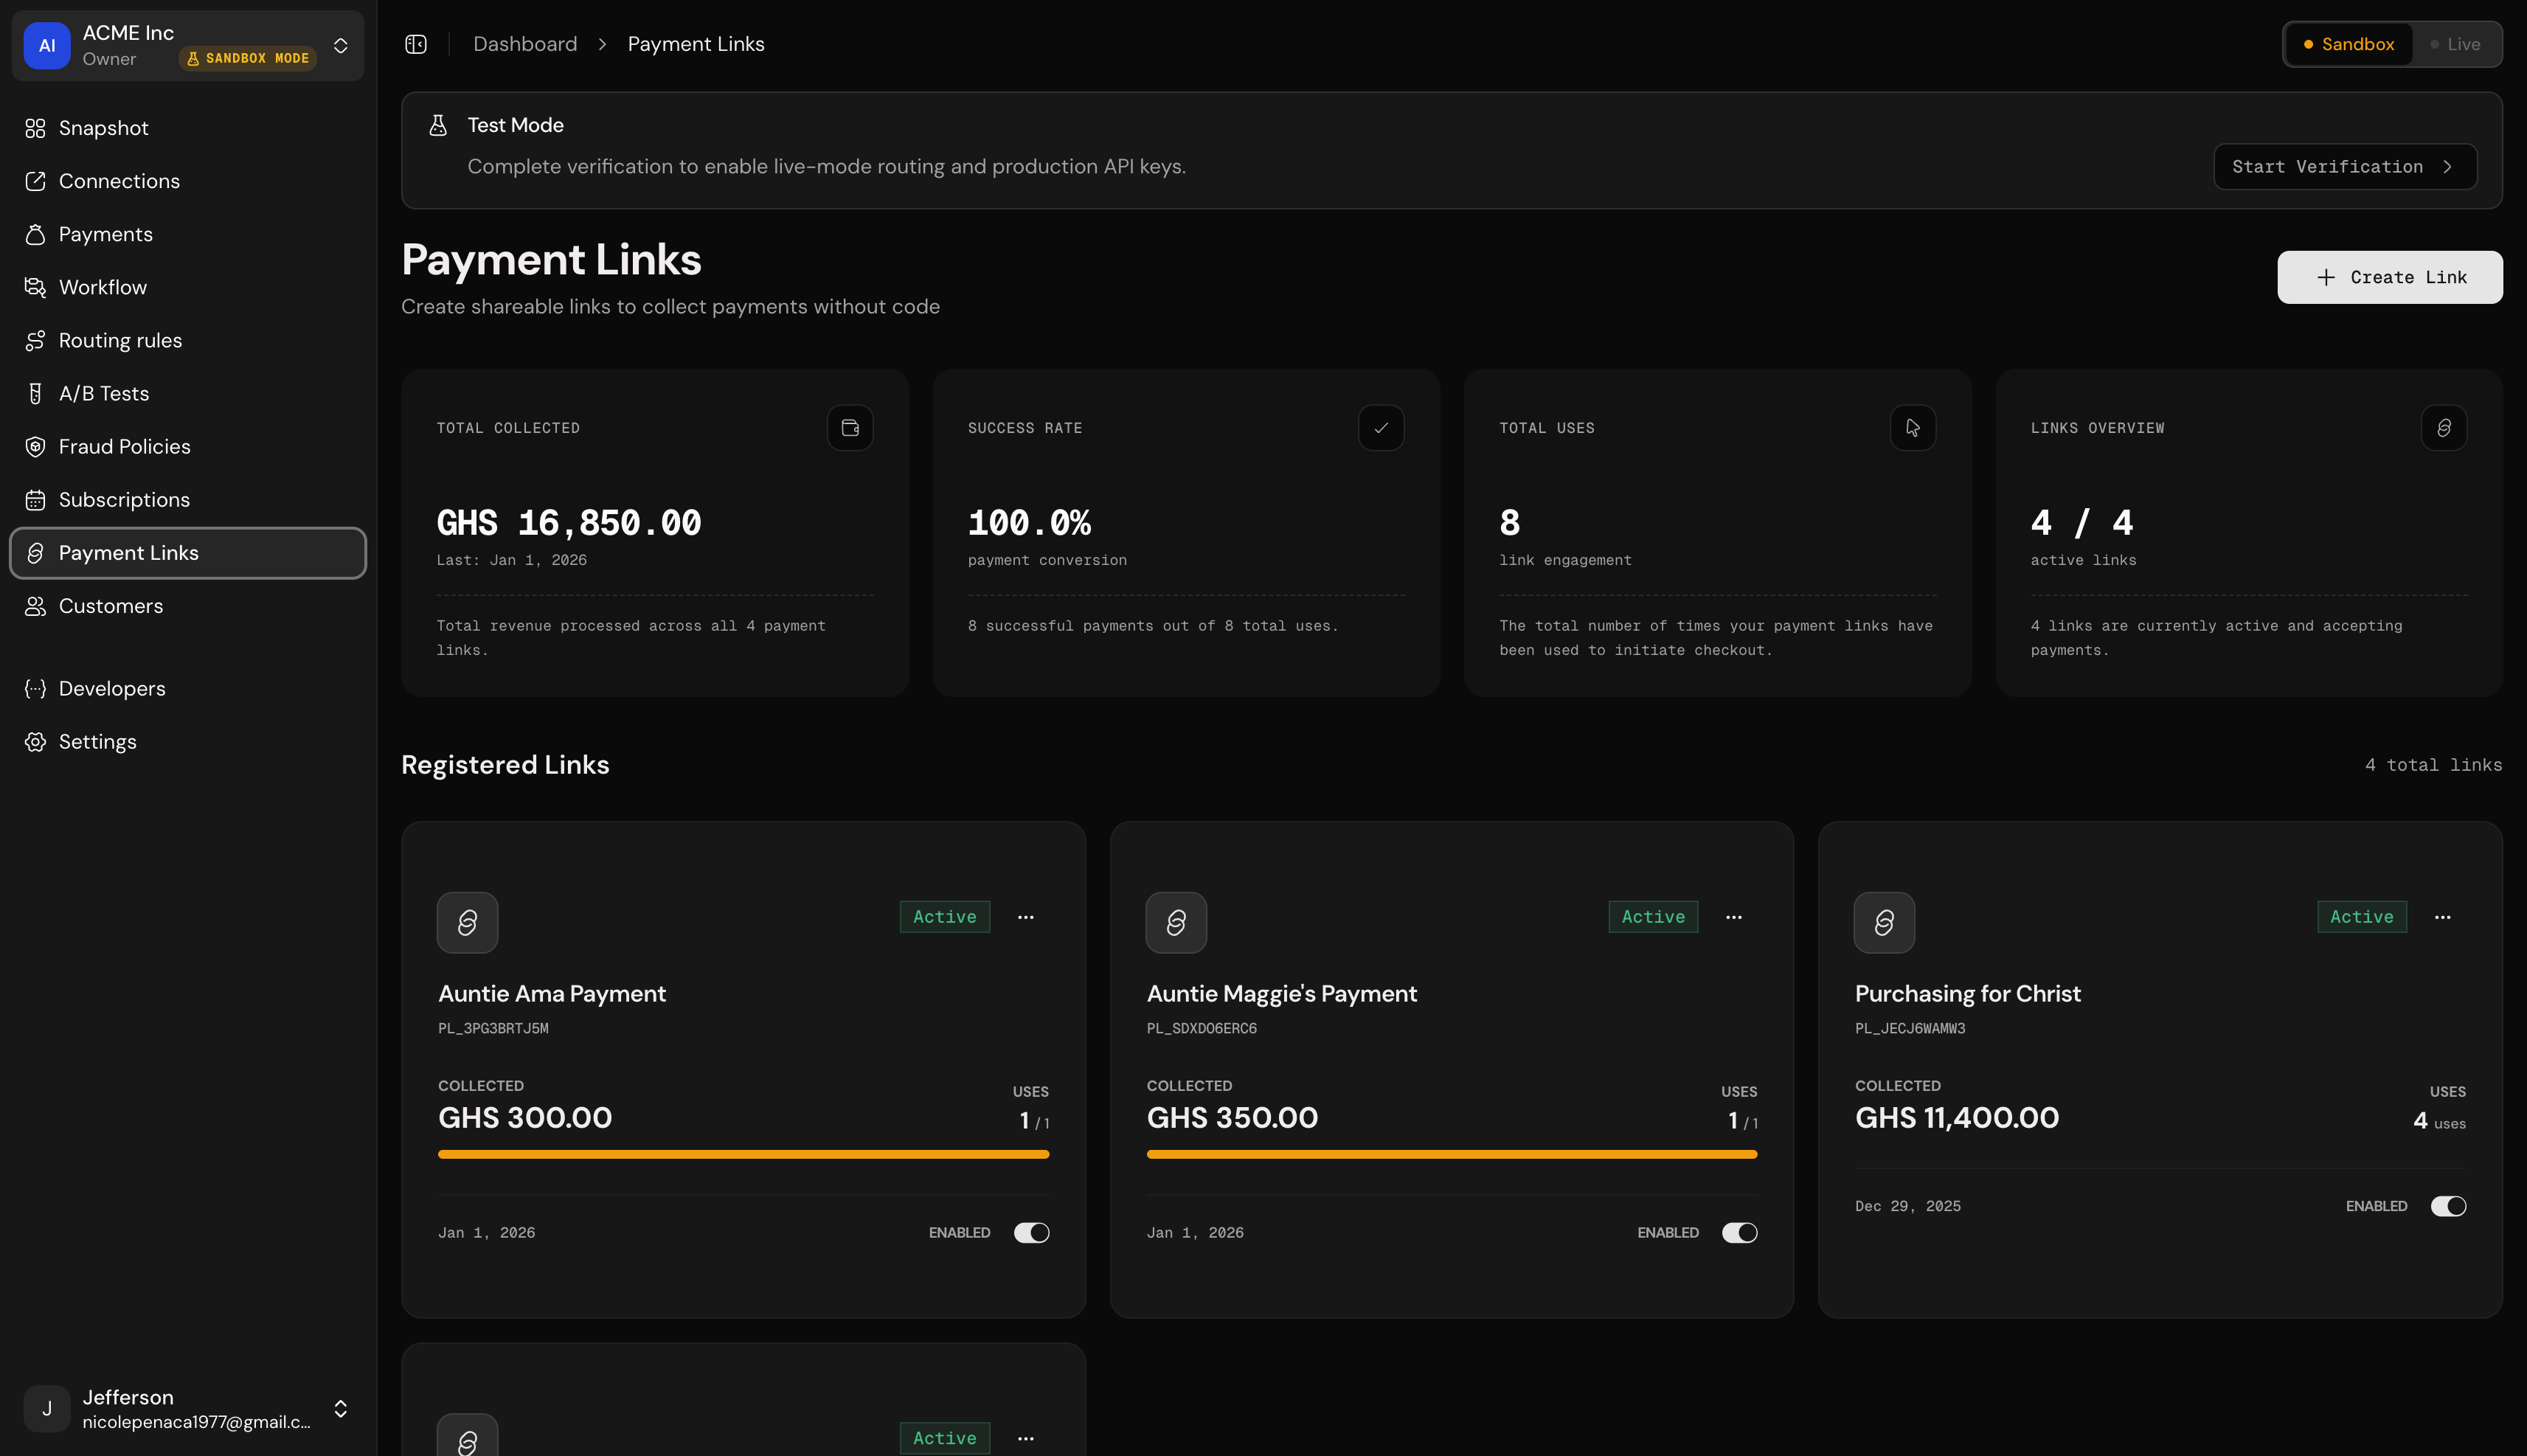Click Start Verification
The image size is (2527, 1456).
click(x=2344, y=166)
